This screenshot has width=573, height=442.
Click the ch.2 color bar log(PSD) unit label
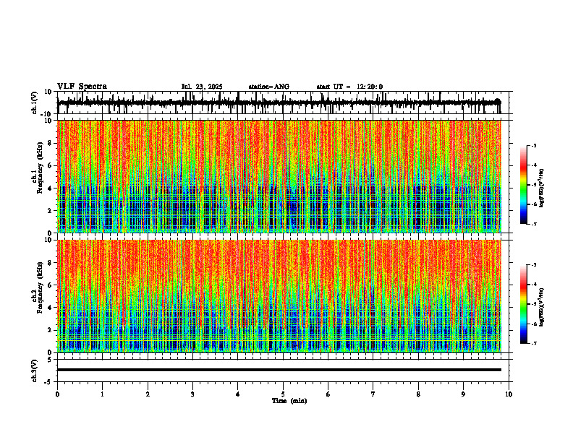click(542, 307)
